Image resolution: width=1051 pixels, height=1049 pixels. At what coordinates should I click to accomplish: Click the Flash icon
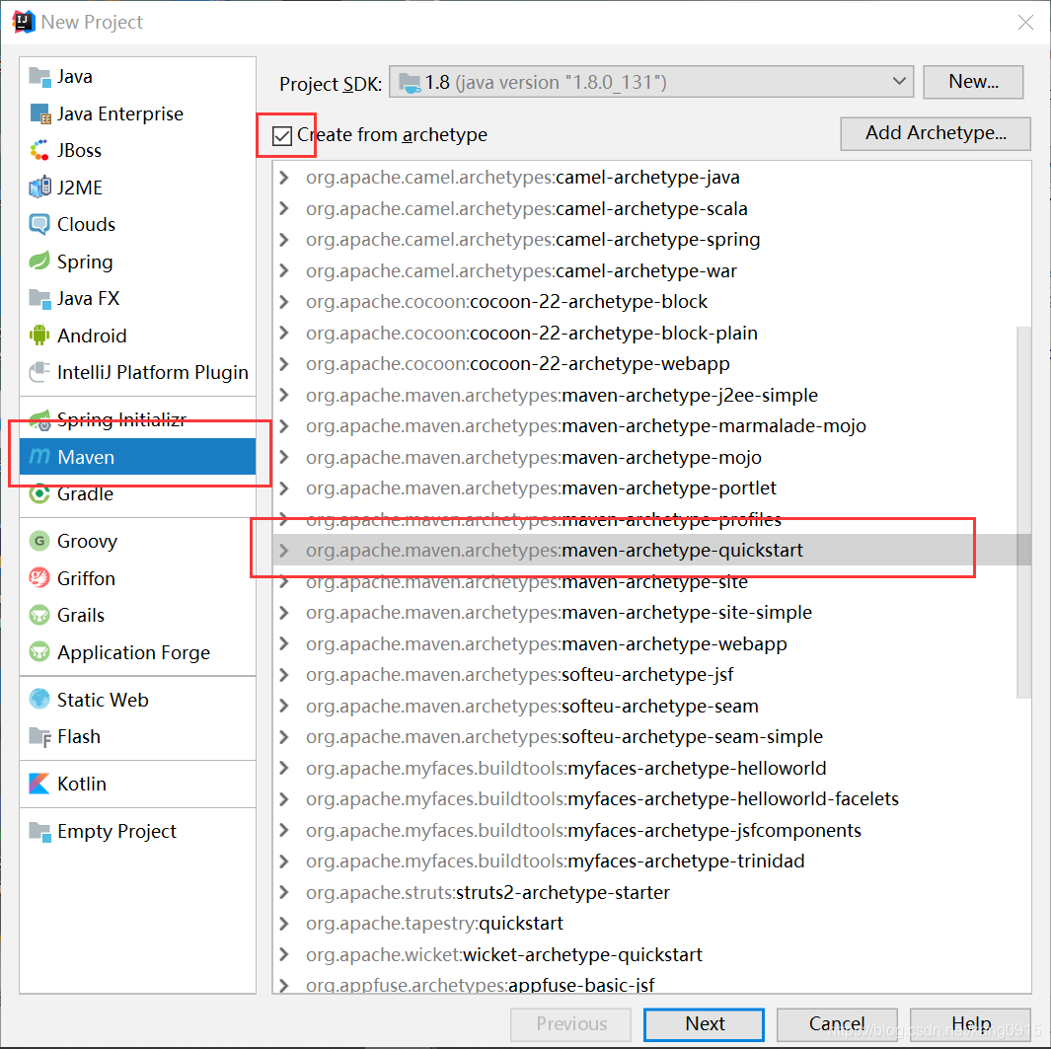[39, 736]
